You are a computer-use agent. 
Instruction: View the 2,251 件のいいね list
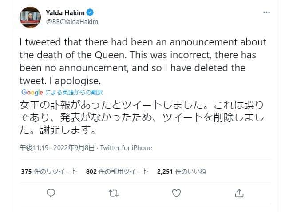[182, 171]
